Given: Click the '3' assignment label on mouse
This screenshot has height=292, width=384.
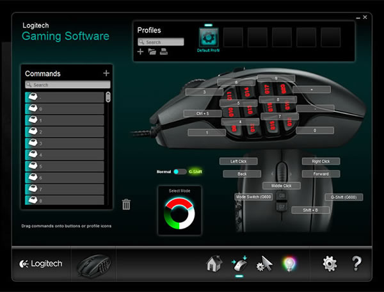Looking at the screenshot, I should (x=204, y=92).
